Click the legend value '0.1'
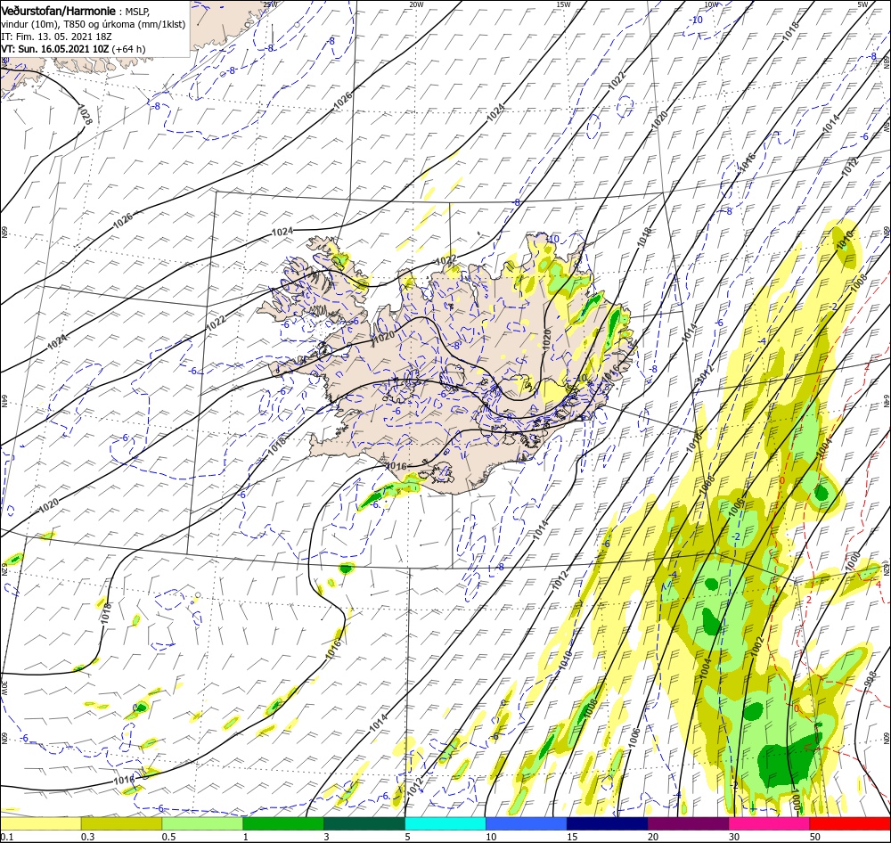The width and height of the screenshot is (891, 843). tap(6, 836)
